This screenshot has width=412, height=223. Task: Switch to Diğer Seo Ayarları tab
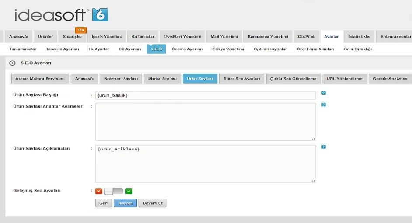(242, 79)
